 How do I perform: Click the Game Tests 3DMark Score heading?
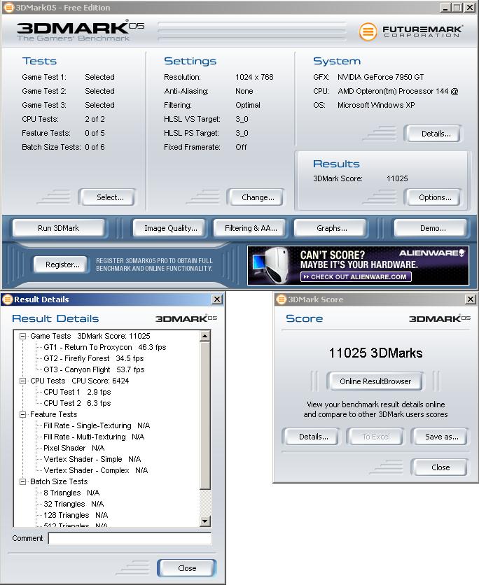tap(90, 336)
